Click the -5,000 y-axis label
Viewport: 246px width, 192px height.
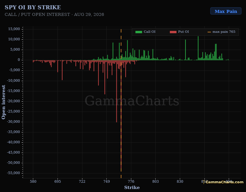[14, 70]
